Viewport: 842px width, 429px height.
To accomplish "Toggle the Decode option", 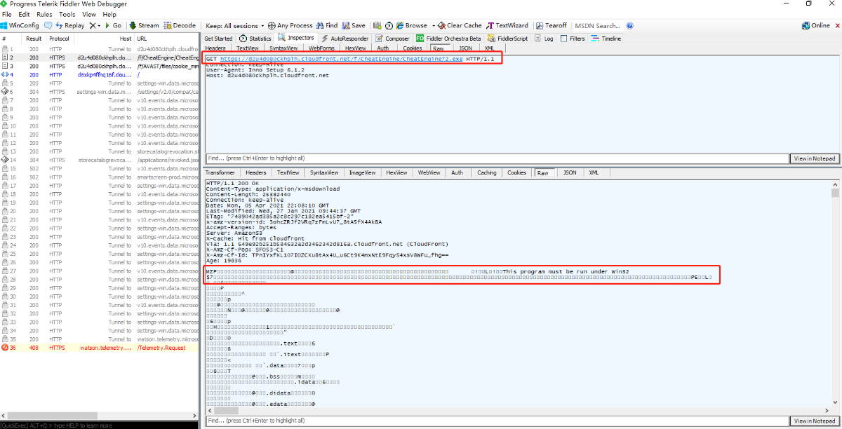I will 180,25.
